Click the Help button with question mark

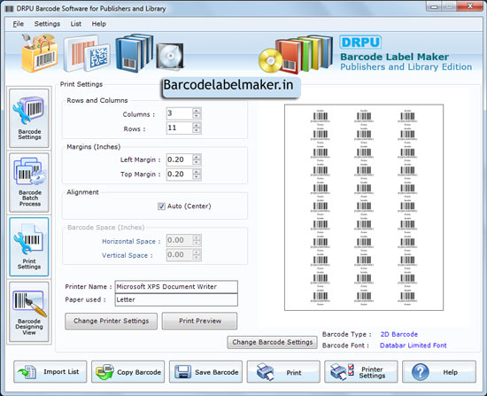pyautogui.click(x=439, y=372)
